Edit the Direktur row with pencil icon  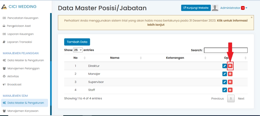pyautogui.click(x=224, y=66)
